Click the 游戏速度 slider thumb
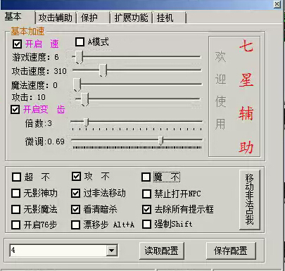 [x=79, y=57]
